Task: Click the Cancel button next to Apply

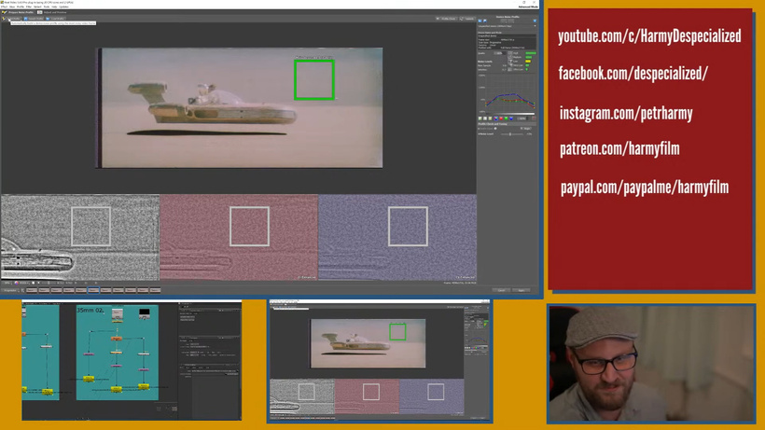Action: (501, 290)
